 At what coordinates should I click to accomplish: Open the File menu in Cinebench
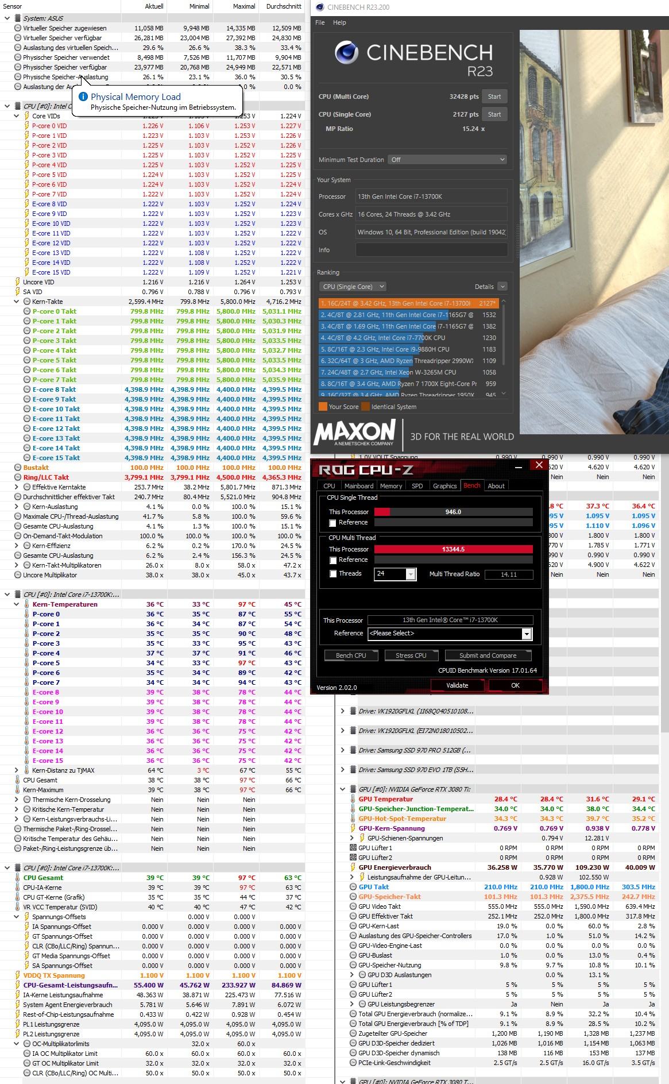(320, 22)
